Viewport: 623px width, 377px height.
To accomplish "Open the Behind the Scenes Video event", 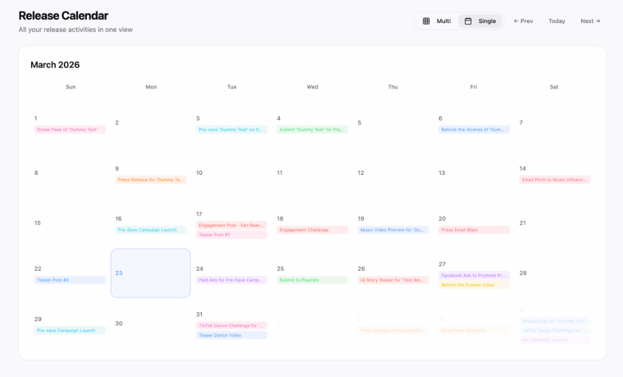I will (x=474, y=285).
